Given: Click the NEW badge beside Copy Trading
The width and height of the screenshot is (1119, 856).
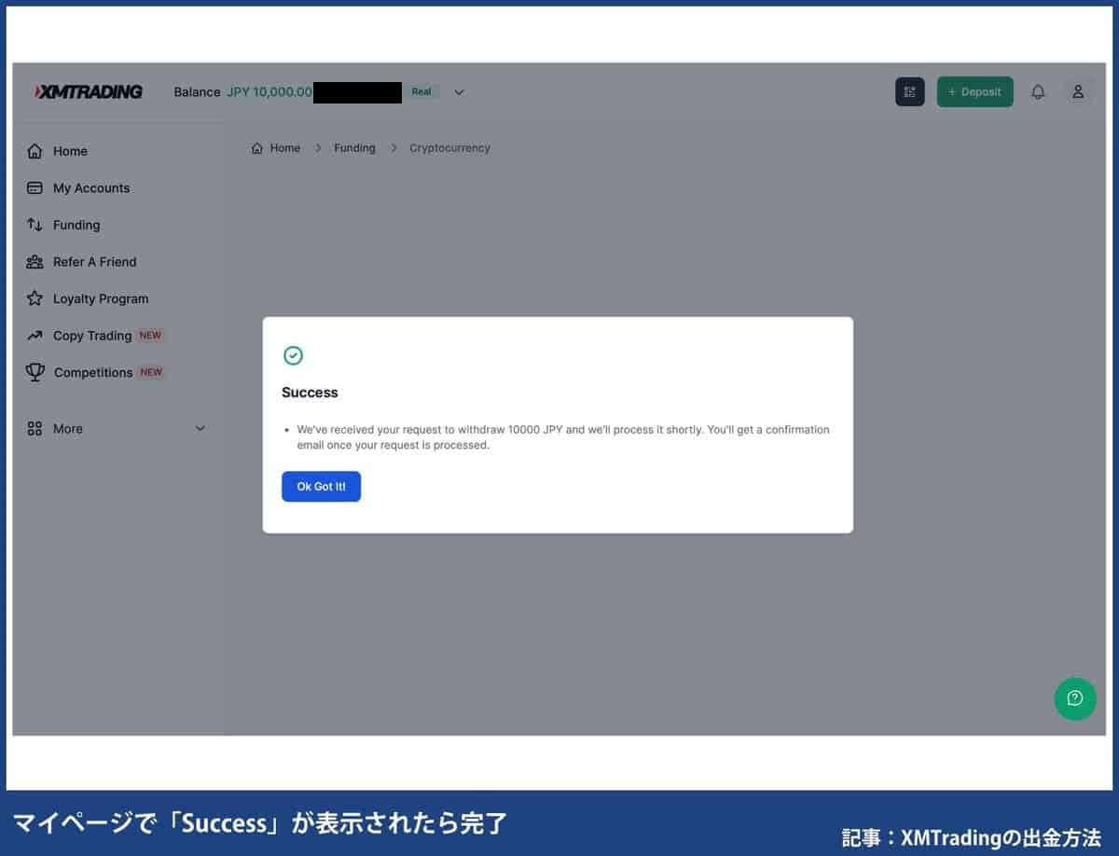Looking at the screenshot, I should (x=150, y=336).
